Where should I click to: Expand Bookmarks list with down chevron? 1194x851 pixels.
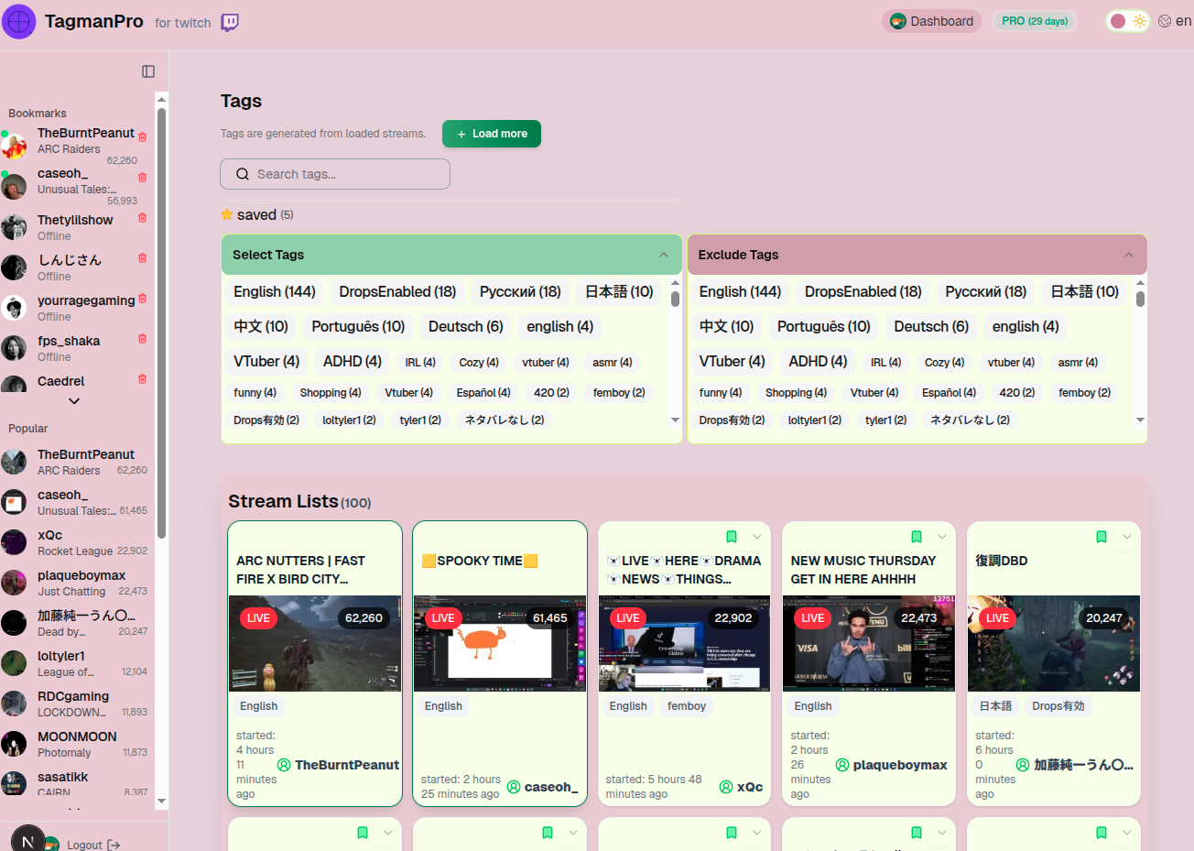click(x=74, y=401)
